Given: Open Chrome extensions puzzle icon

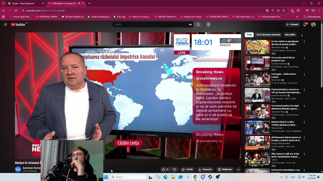Looking at the screenshot, I should pyautogui.click(x=298, y=11).
